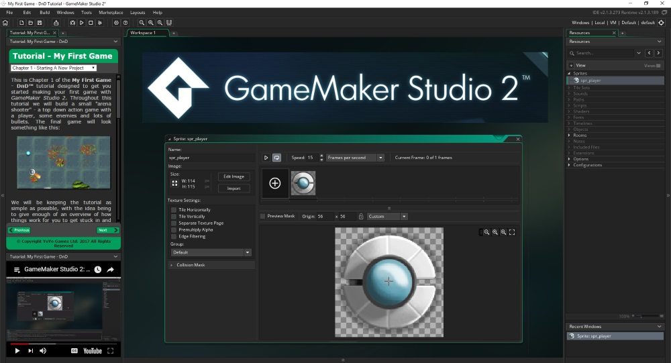
Task: Click the resize sprite icon beside W:114
Action: tap(174, 183)
